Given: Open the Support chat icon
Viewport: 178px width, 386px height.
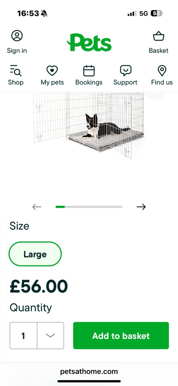Looking at the screenshot, I should pos(126,70).
